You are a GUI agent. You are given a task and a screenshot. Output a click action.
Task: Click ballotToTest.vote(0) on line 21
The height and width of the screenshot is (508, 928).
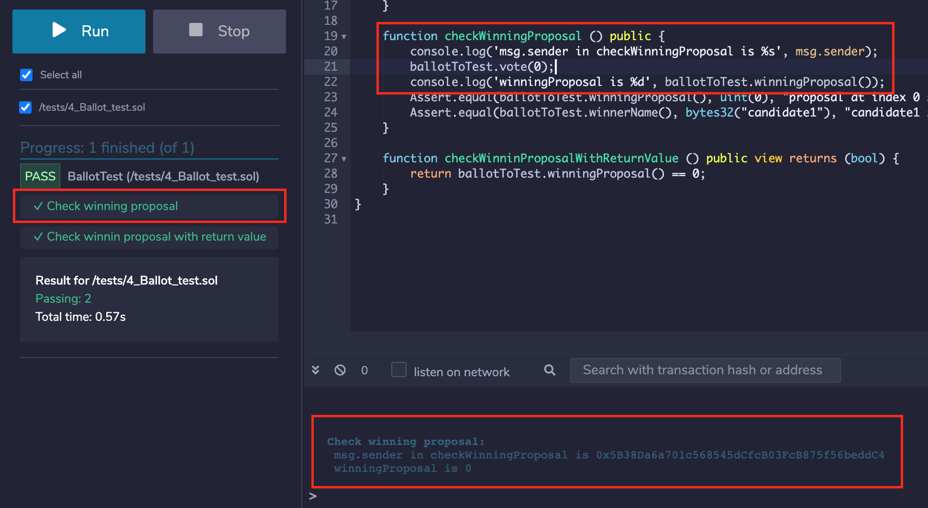[481, 67]
